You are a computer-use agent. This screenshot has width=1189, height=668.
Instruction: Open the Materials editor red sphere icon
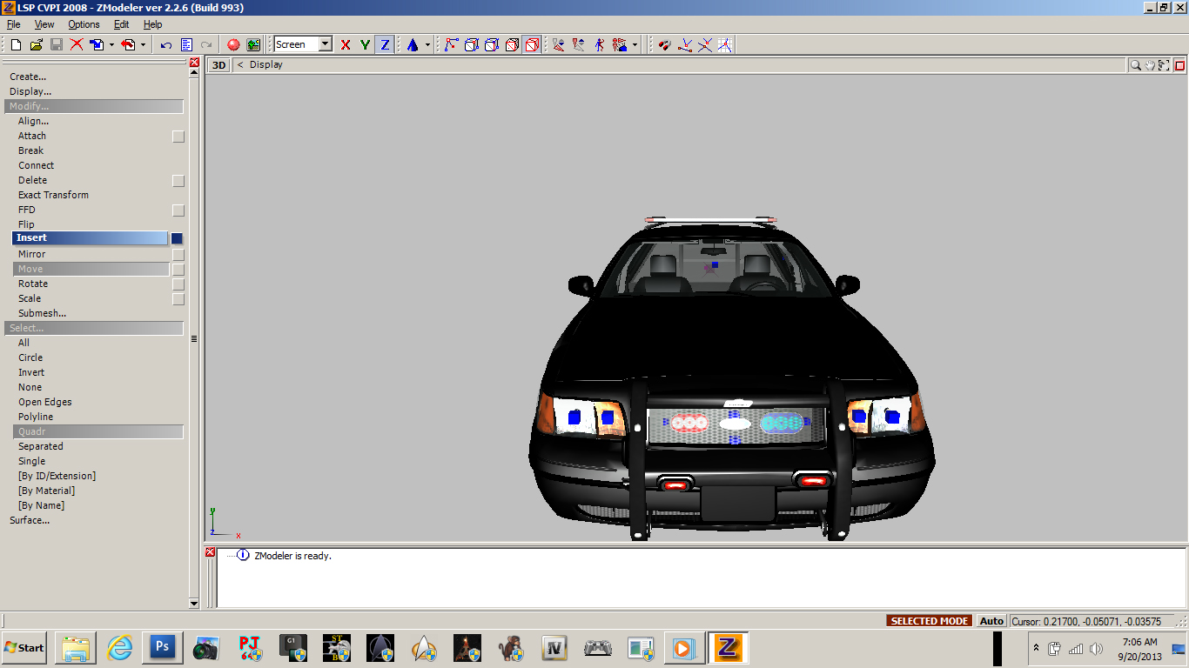233,44
